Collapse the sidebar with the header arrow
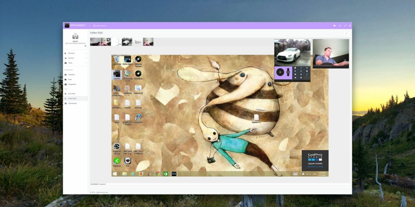Screen dimensions: 415x207 pos(90,25)
